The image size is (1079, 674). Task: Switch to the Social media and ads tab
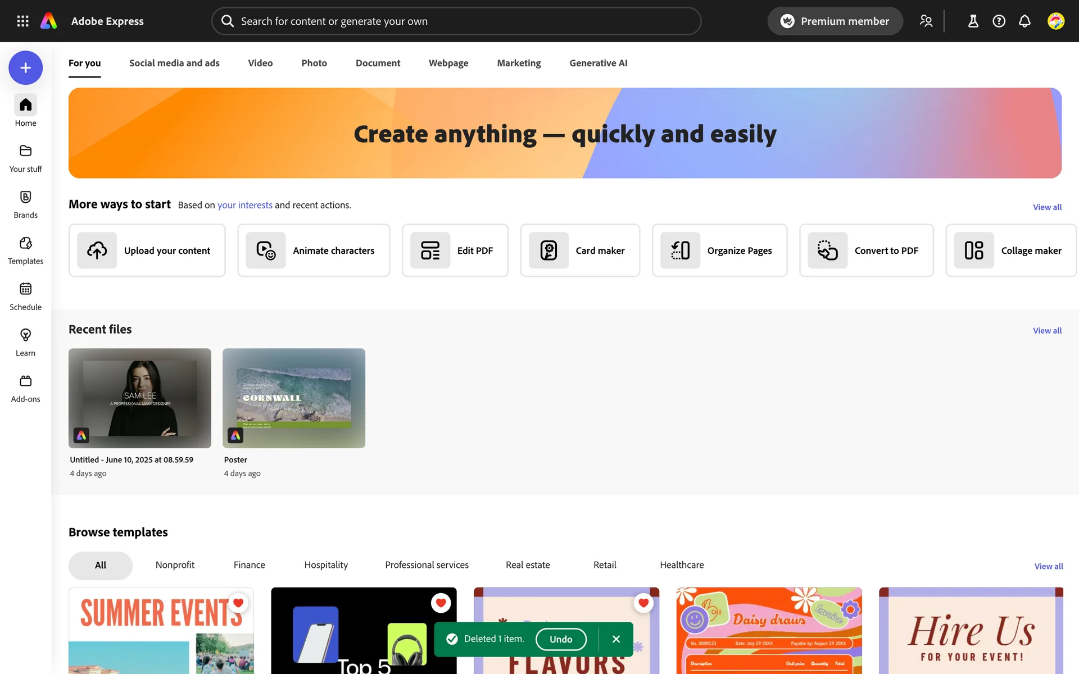[174, 63]
